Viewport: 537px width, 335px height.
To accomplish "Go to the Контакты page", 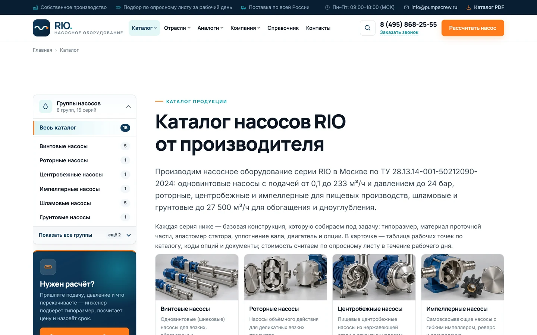I will pyautogui.click(x=318, y=28).
